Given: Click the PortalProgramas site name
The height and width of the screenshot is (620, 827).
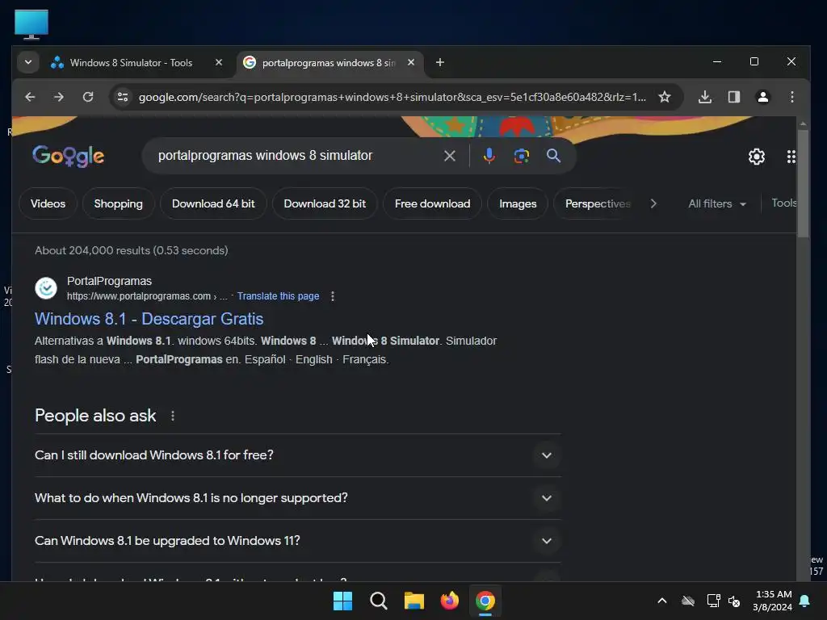Looking at the screenshot, I should click(109, 281).
